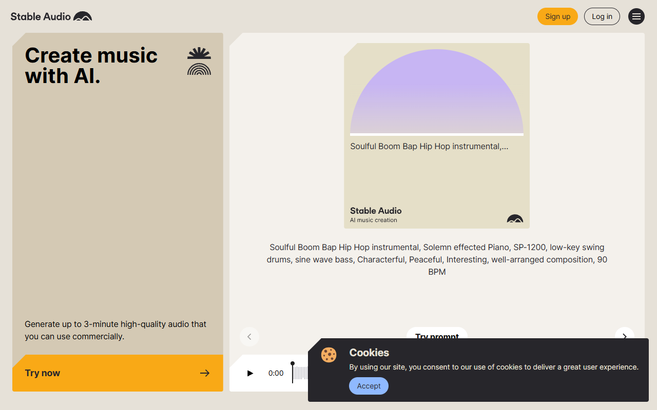The image size is (657, 410).
Task: Click the cookie icon in the notice
Action: [x=329, y=355]
